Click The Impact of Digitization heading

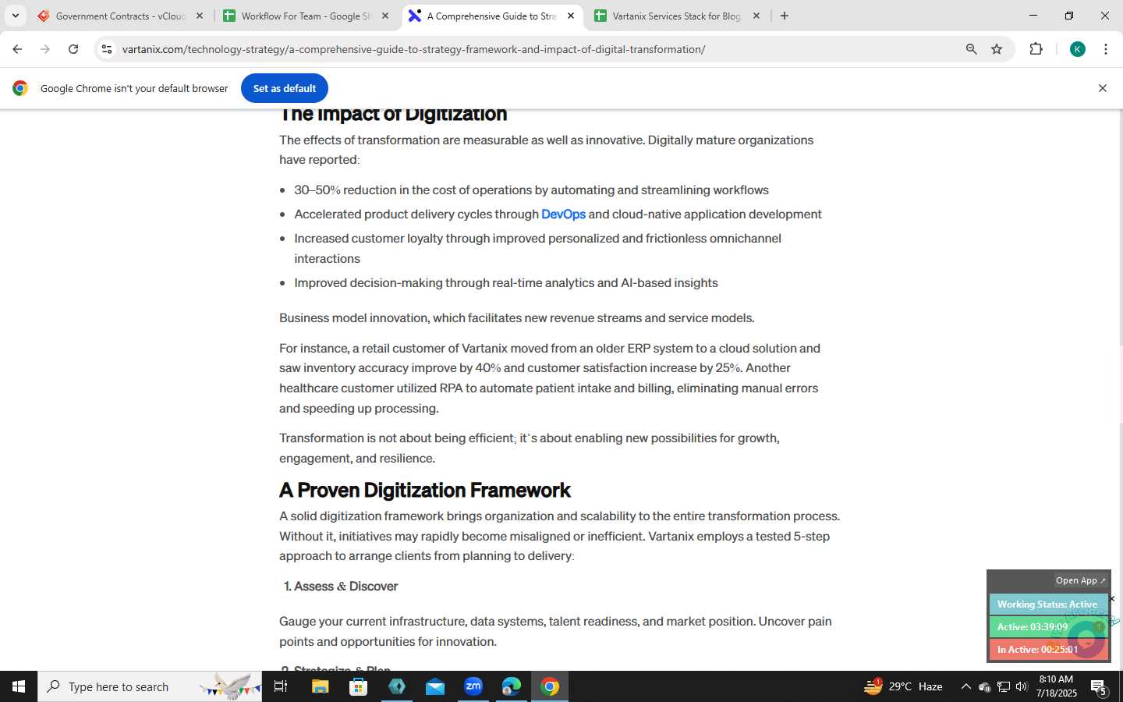click(x=393, y=114)
